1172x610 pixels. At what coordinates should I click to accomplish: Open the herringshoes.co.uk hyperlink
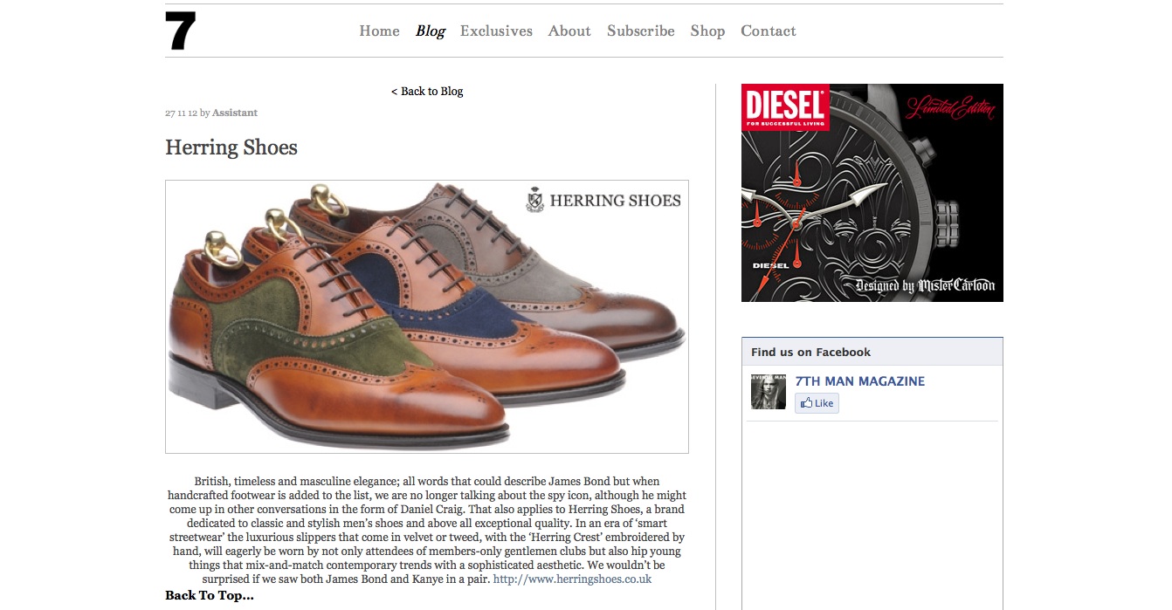(572, 579)
